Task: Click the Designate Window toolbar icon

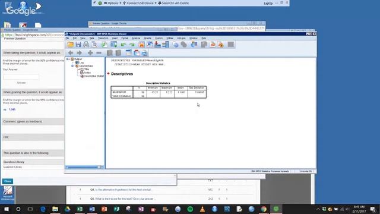Action: click(231, 45)
